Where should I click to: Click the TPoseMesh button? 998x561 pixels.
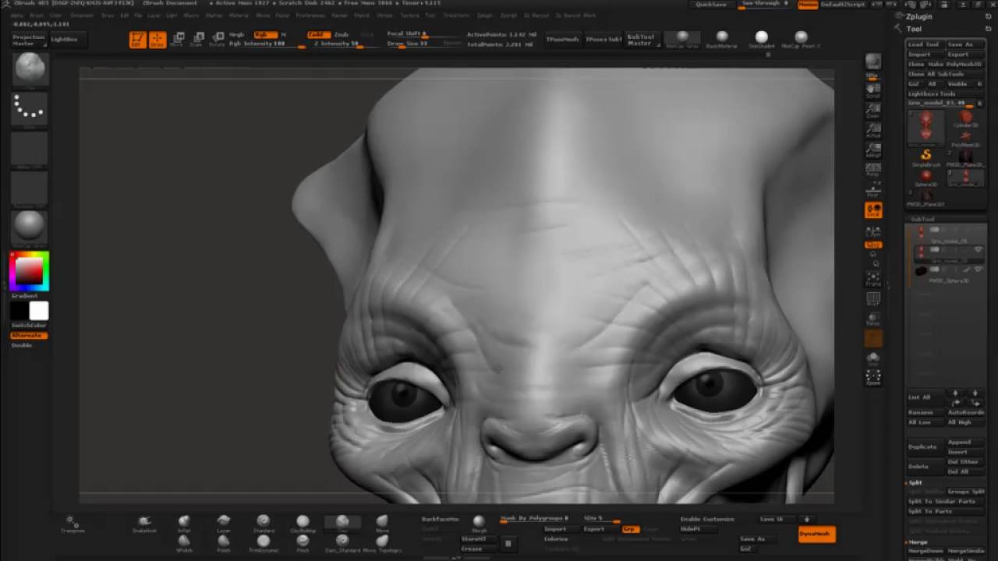pyautogui.click(x=562, y=39)
